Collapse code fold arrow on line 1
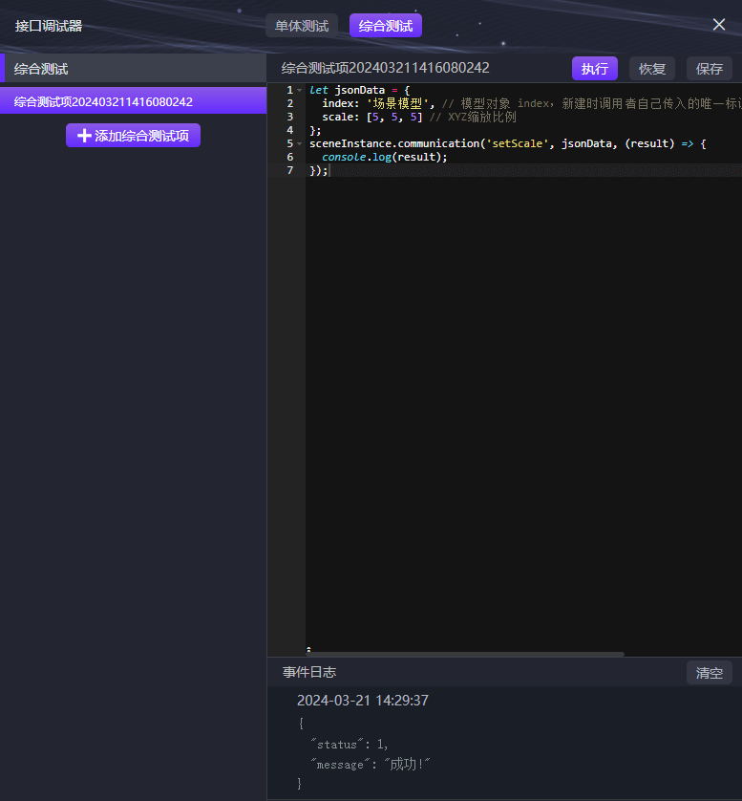742x801 pixels. tap(300, 91)
